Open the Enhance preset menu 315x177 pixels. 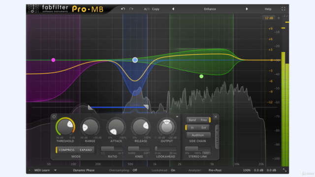[210, 9]
